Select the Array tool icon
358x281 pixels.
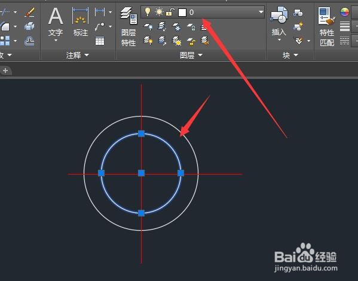click(5, 41)
